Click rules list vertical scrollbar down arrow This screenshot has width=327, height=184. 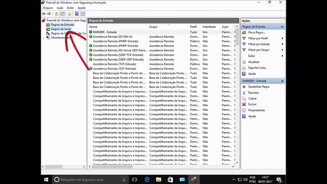pyautogui.click(x=237, y=163)
